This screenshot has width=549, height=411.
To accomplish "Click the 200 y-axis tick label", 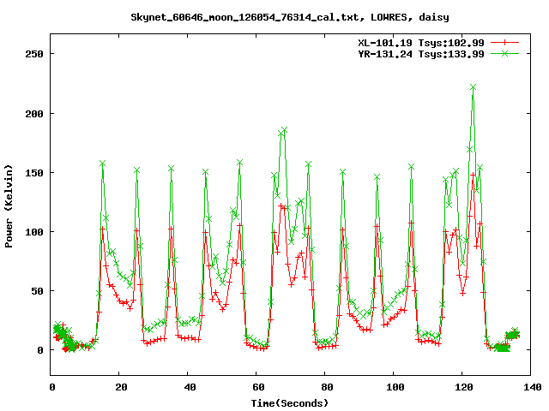I will [34, 114].
